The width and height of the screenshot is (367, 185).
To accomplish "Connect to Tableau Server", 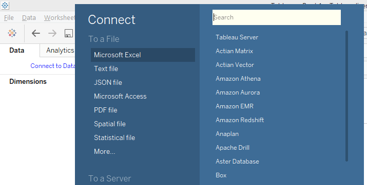I will (x=237, y=37).
